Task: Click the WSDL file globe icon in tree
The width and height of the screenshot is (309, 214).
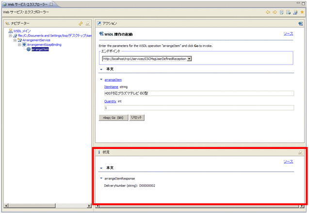Action: click(x=15, y=36)
